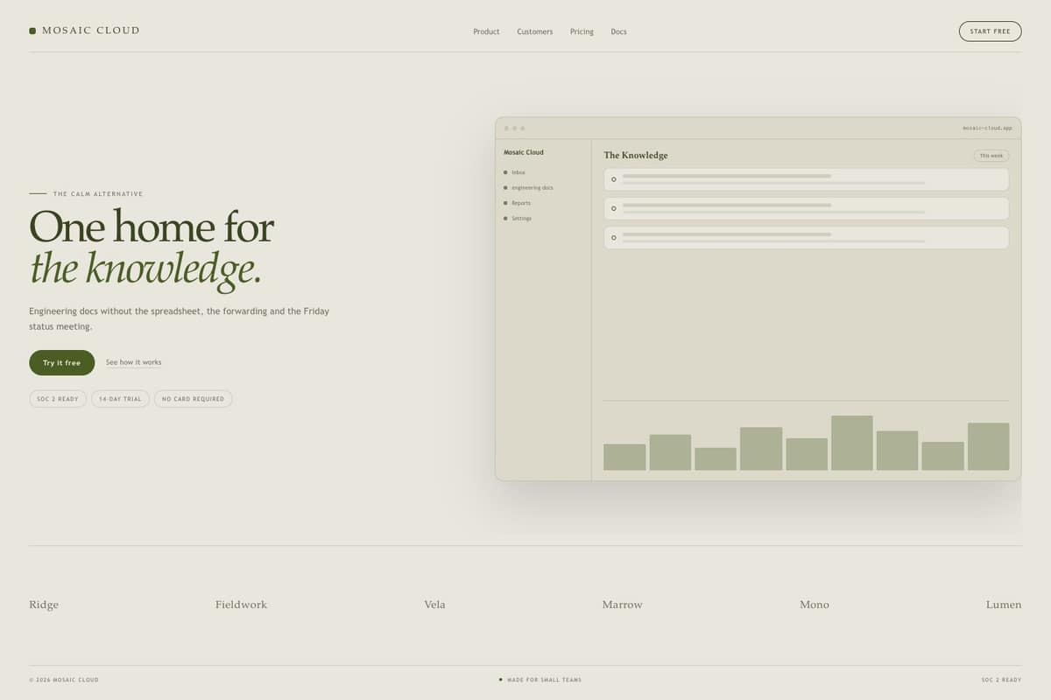The height and width of the screenshot is (700, 1051).
Task: Open the This week filter pill
Action: pos(991,156)
